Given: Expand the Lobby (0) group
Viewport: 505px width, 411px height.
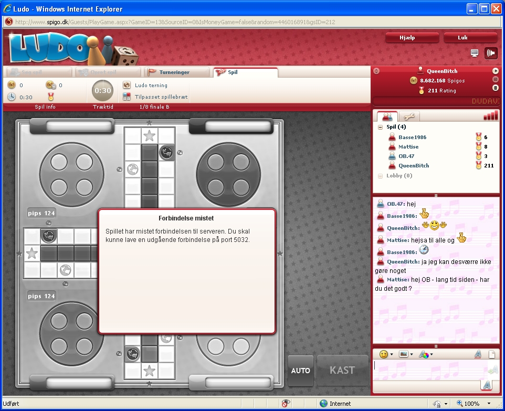Looking at the screenshot, I should pos(381,176).
